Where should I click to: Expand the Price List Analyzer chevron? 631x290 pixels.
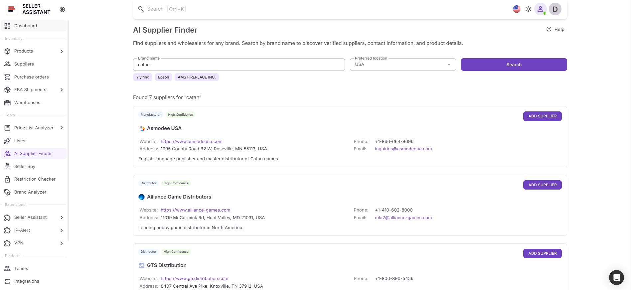62,128
